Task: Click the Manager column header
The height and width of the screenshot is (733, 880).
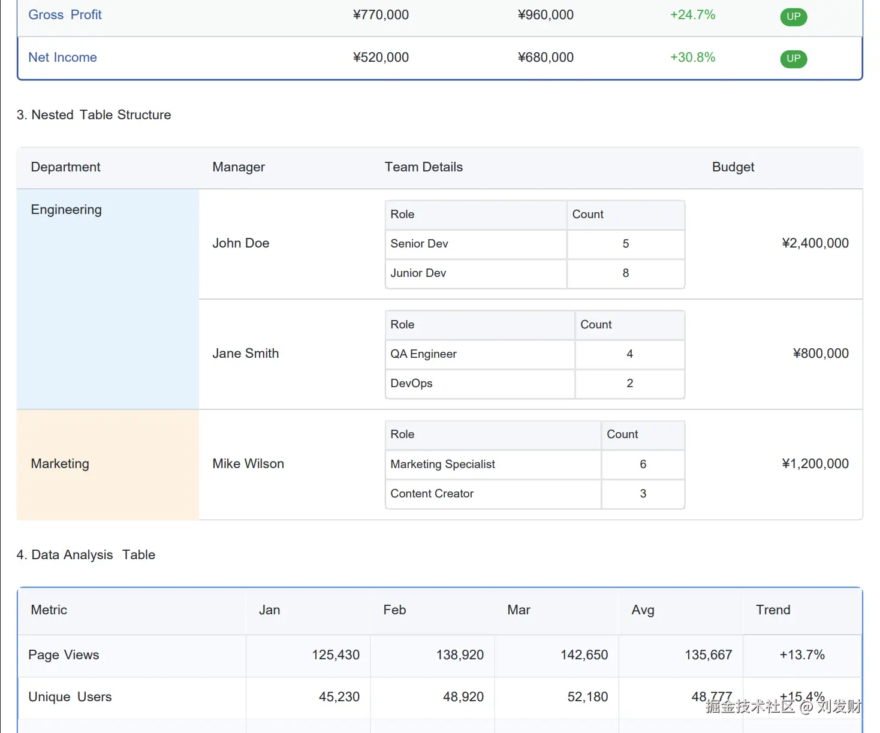Action: tap(238, 167)
